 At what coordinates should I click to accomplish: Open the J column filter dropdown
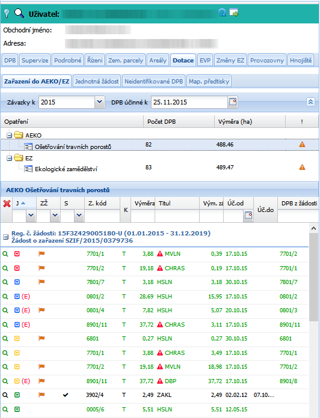pyautogui.click(x=31, y=215)
